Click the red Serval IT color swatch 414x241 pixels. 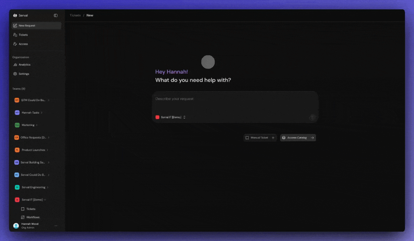157,117
